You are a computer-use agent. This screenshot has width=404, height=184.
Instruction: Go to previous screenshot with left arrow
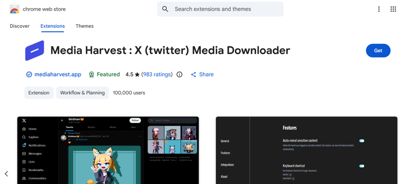[7, 174]
